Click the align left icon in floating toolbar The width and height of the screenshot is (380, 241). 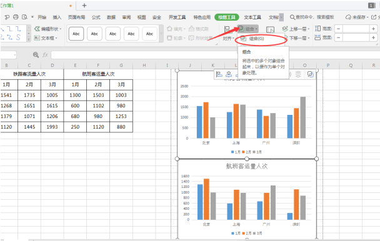pyautogui.click(x=219, y=74)
